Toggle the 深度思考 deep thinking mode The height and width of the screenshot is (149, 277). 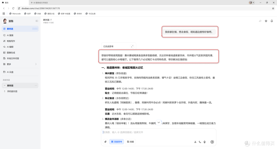[x=117, y=142]
